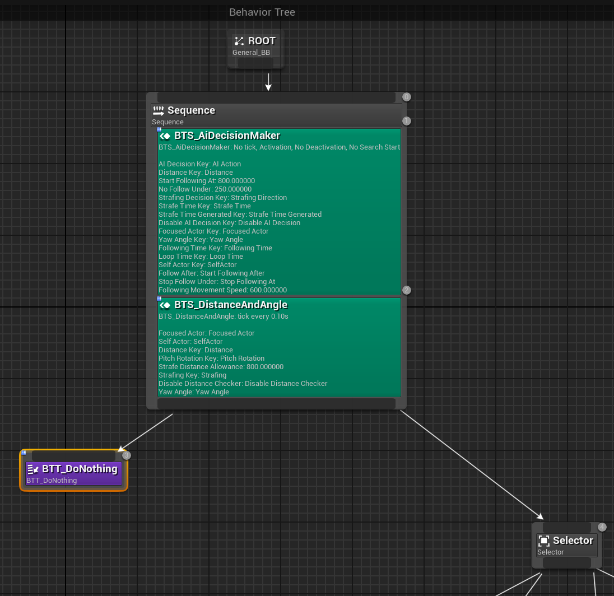The image size is (614, 596).
Task: Click the 'No tick, Activation' description line
Action: coord(279,147)
